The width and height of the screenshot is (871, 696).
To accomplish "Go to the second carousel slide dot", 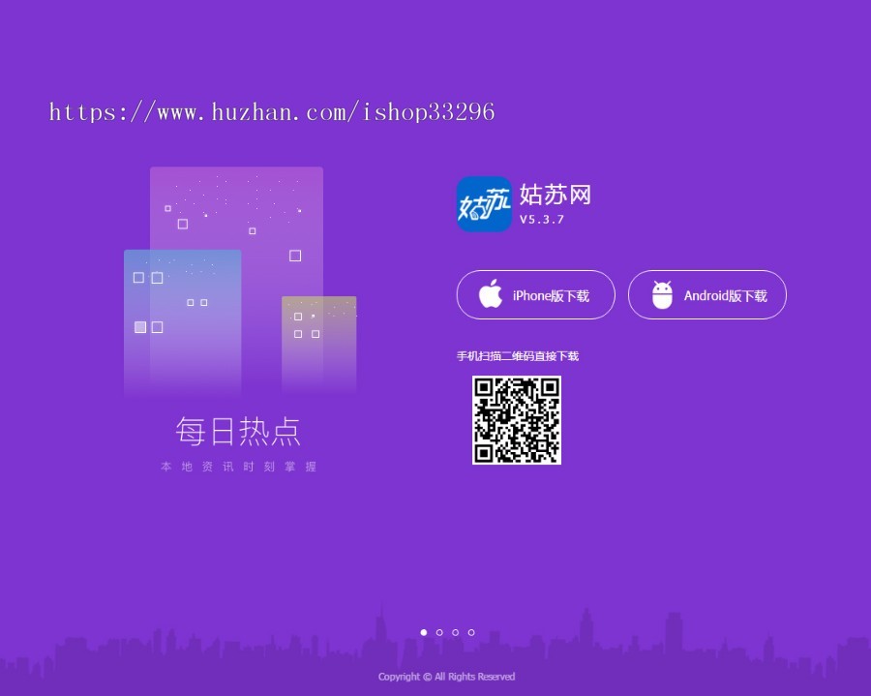I will [x=439, y=632].
